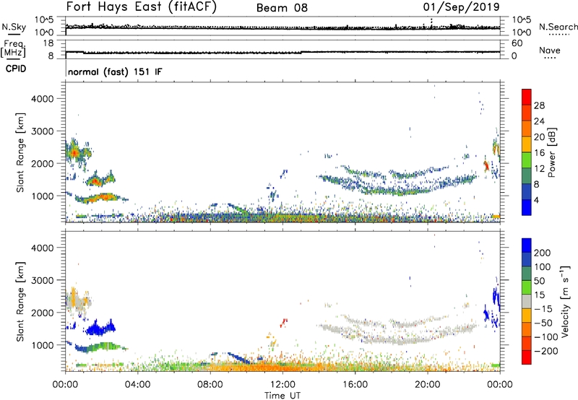The image size is (578, 400).
Task: Click the '100' velocity colorbar label
Action: [x=543, y=267]
